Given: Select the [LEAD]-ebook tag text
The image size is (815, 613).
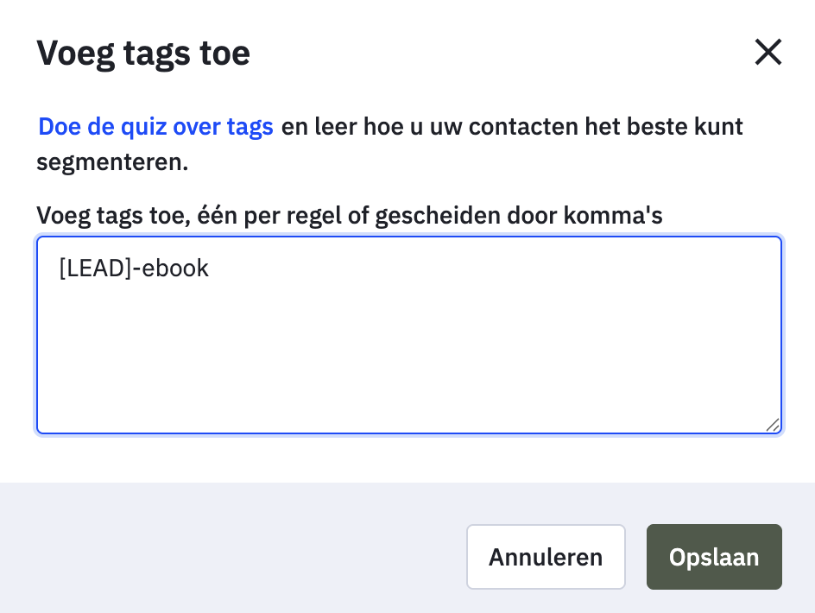Looking at the screenshot, I should pyautogui.click(x=134, y=268).
